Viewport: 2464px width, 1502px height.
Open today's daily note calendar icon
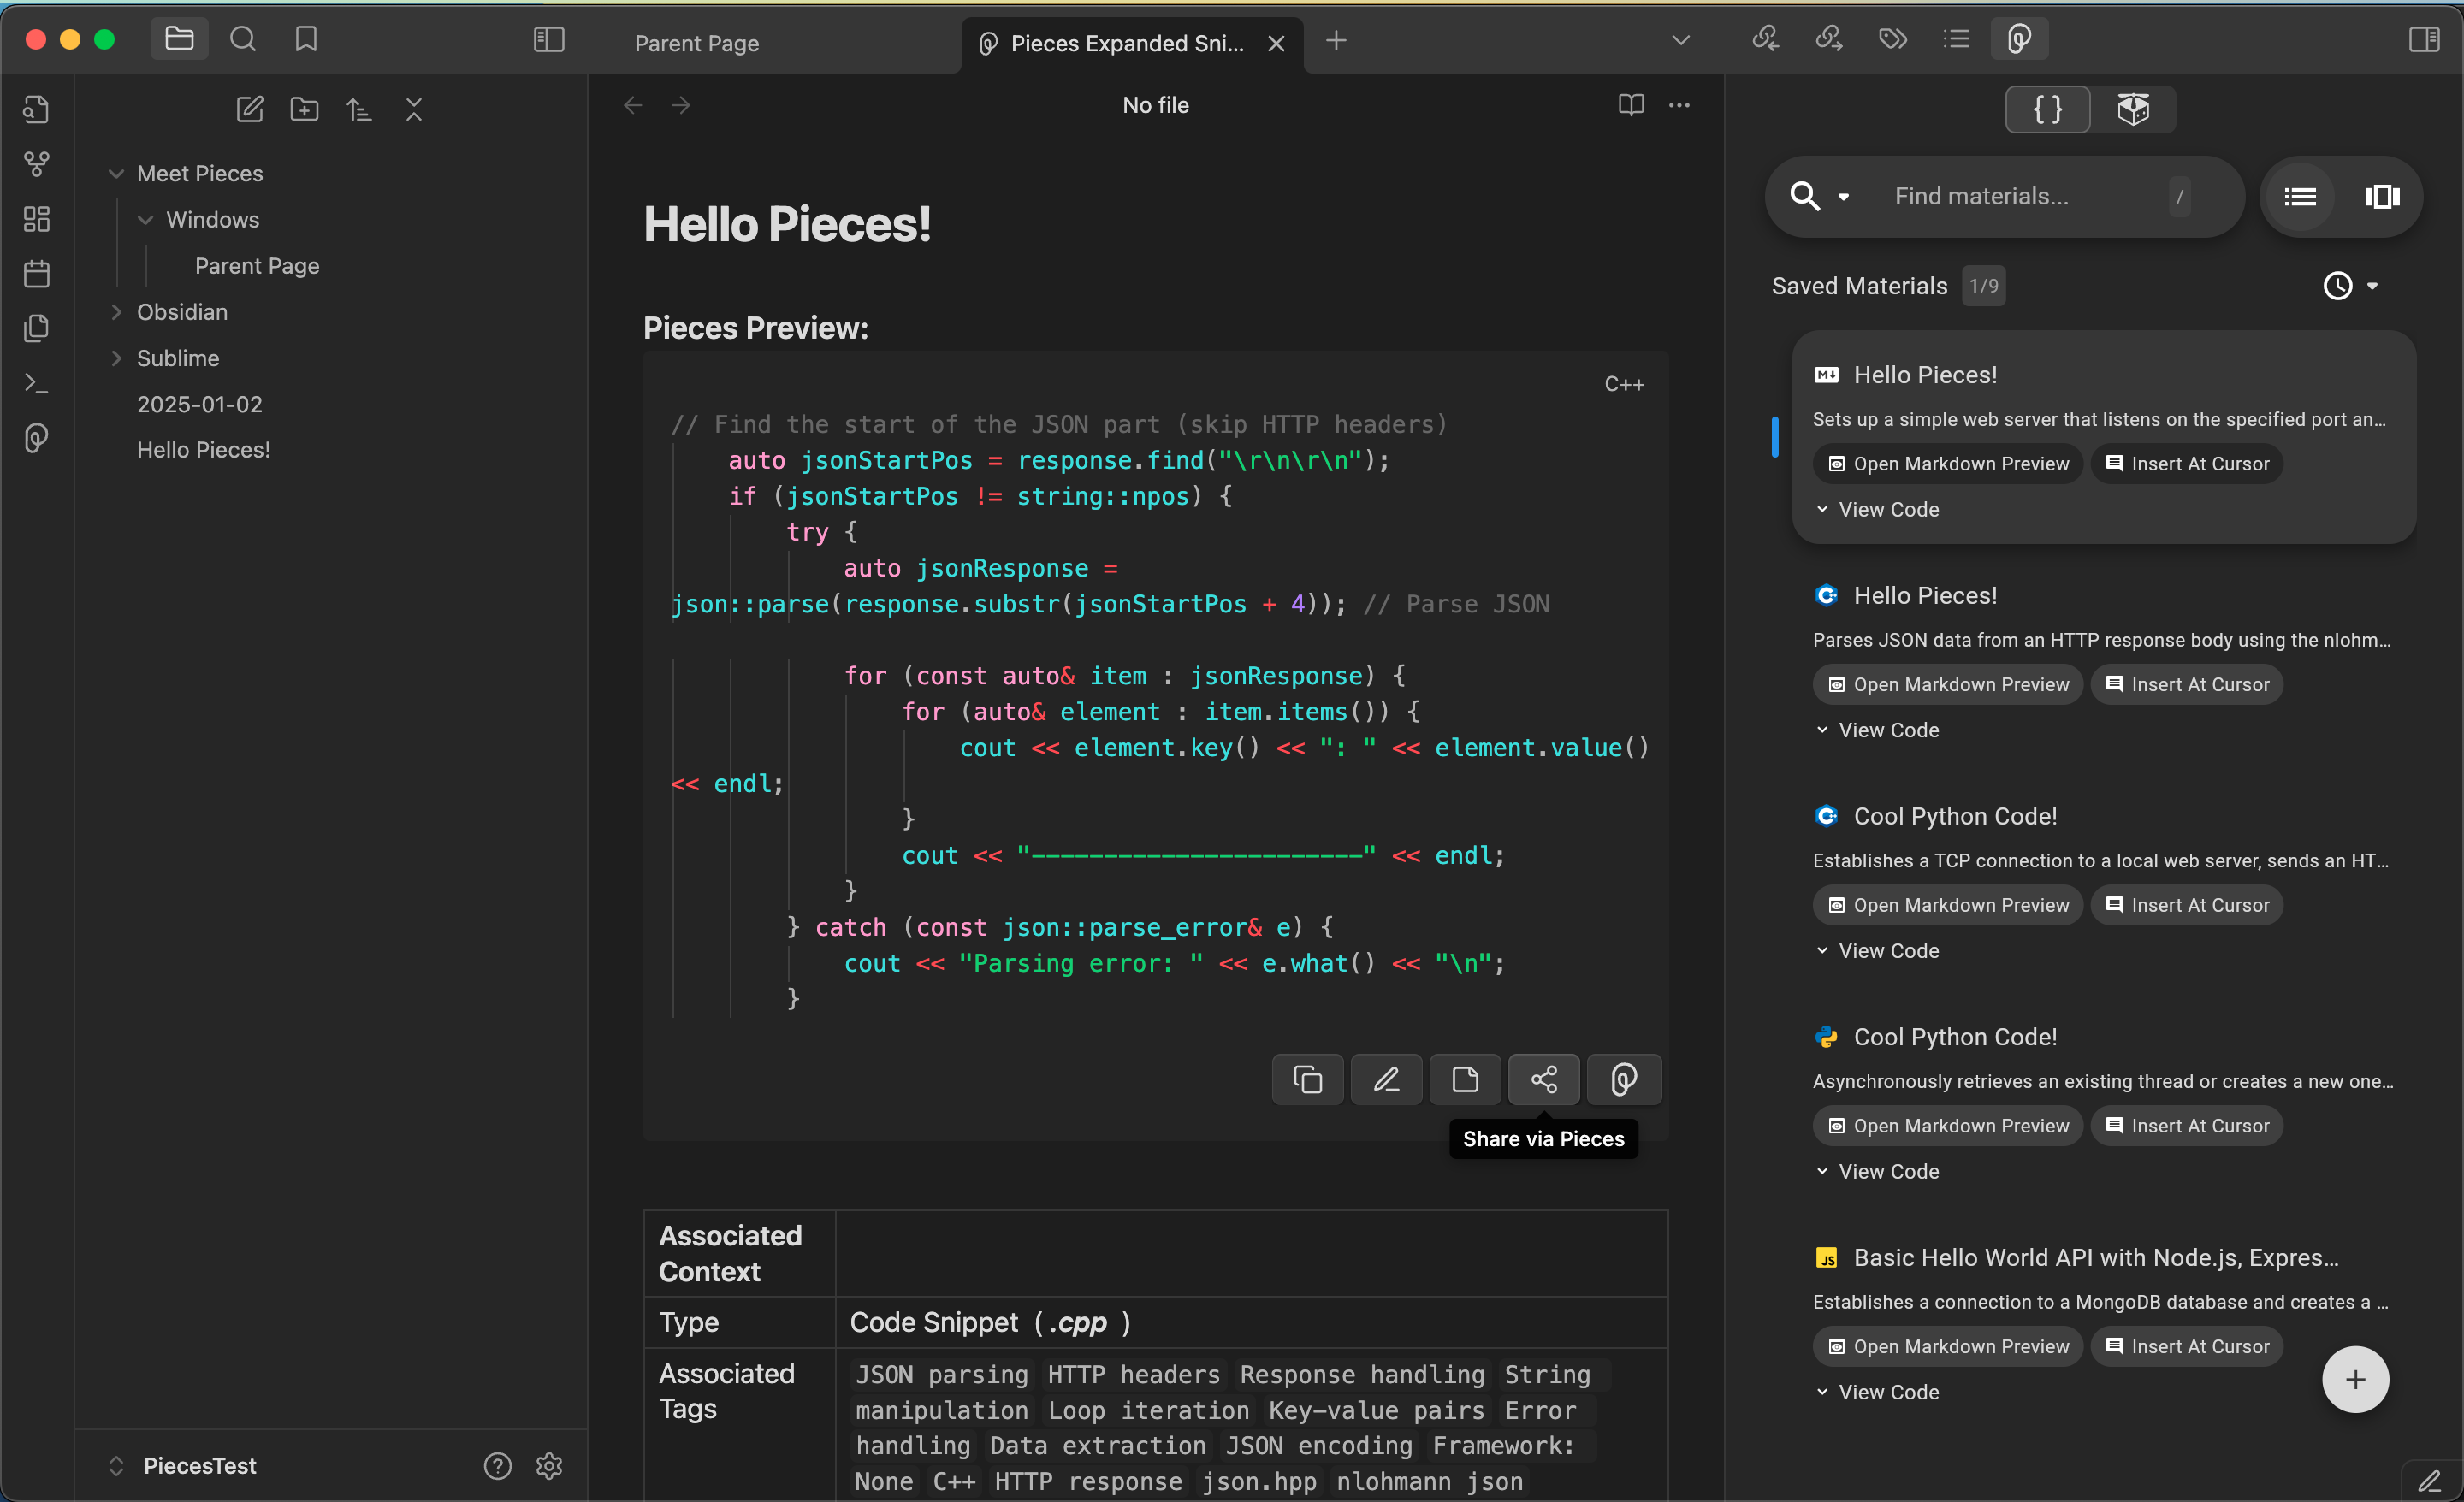pyautogui.click(x=37, y=273)
